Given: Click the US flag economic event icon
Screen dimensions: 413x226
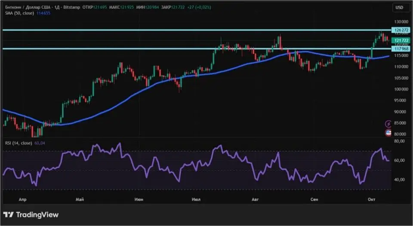Looking at the screenshot, I should (388, 133).
